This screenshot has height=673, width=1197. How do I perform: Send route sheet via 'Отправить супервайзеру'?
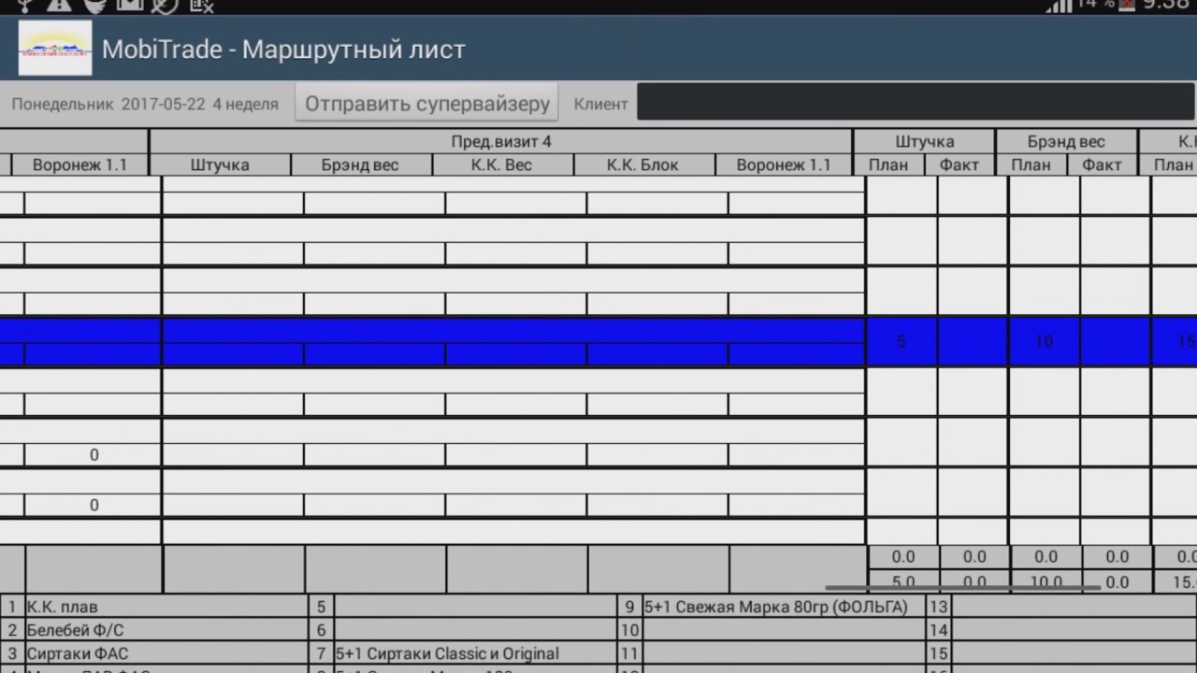[426, 103]
